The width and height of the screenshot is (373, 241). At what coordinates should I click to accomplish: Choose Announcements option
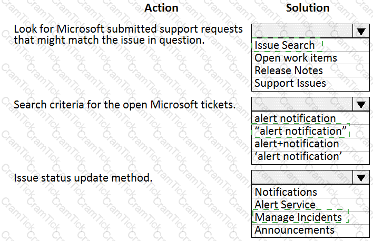point(310,230)
